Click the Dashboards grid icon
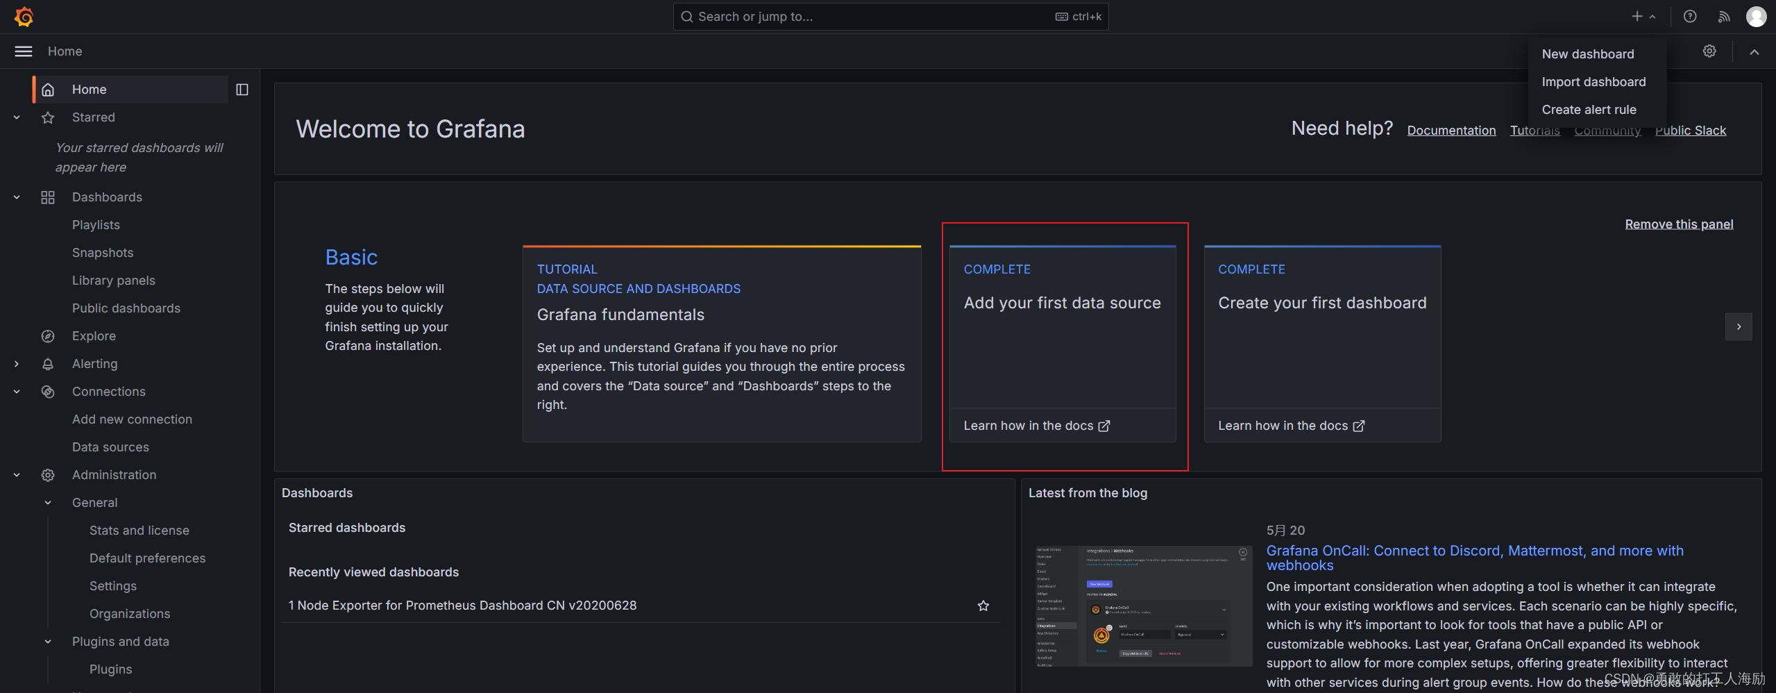 pos(48,197)
